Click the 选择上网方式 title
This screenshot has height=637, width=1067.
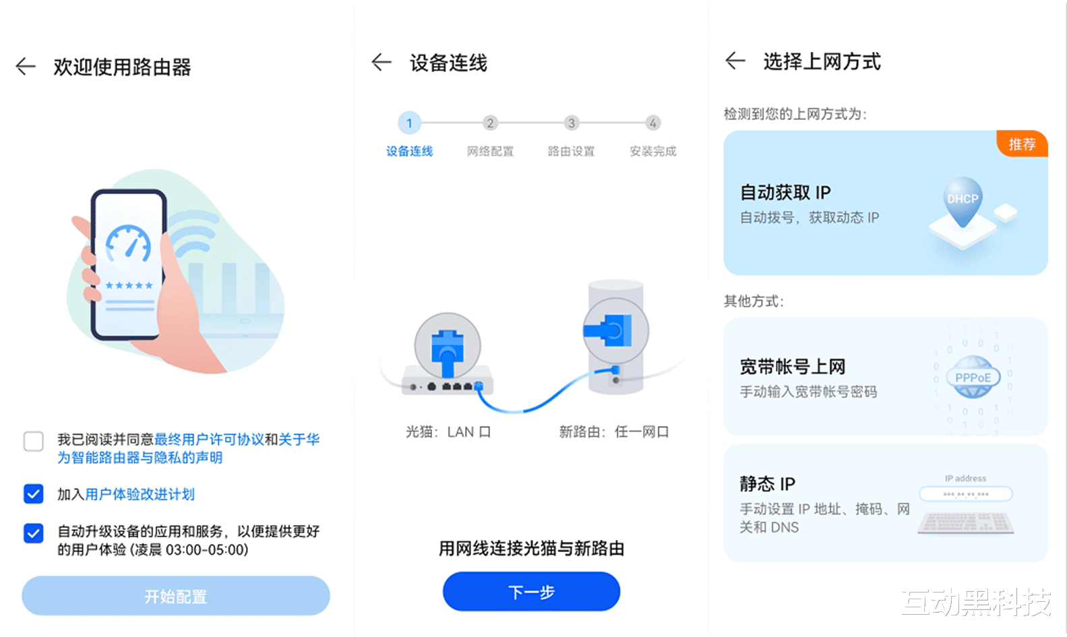[x=822, y=61]
